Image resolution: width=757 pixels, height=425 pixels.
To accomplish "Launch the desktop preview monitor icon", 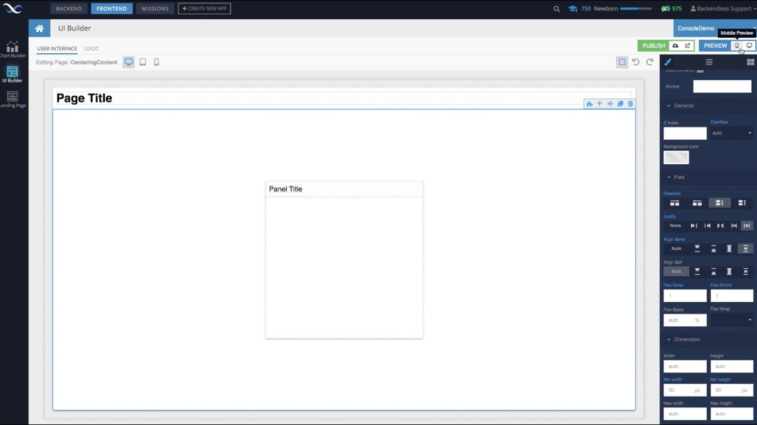I will click(749, 45).
